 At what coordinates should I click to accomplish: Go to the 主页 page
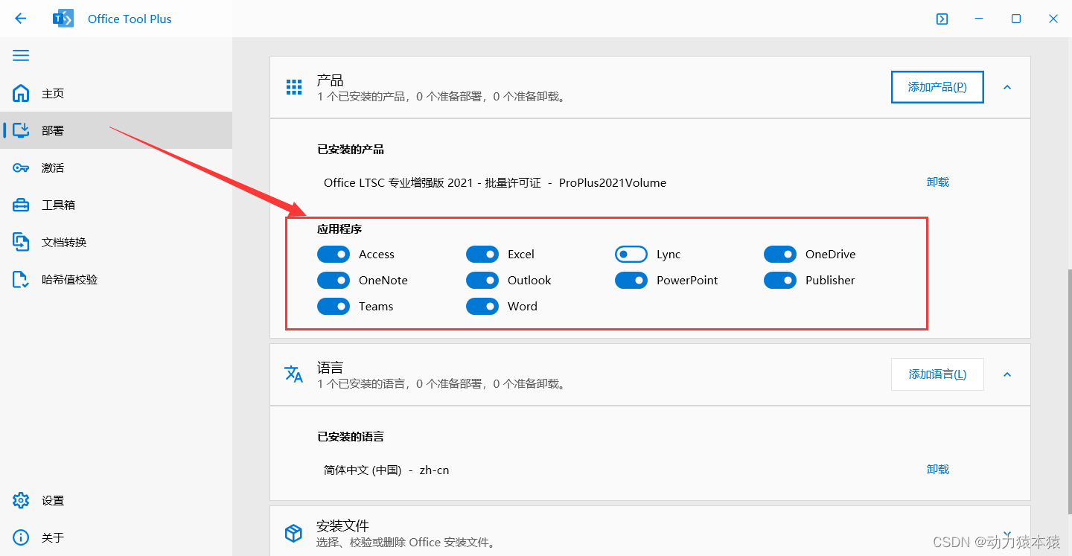116,93
